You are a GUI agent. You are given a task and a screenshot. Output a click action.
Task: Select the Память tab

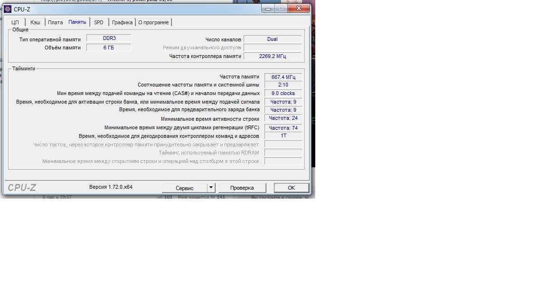coord(77,22)
